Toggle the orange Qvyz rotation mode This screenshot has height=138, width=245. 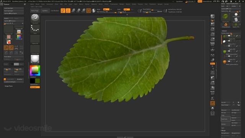212,64
